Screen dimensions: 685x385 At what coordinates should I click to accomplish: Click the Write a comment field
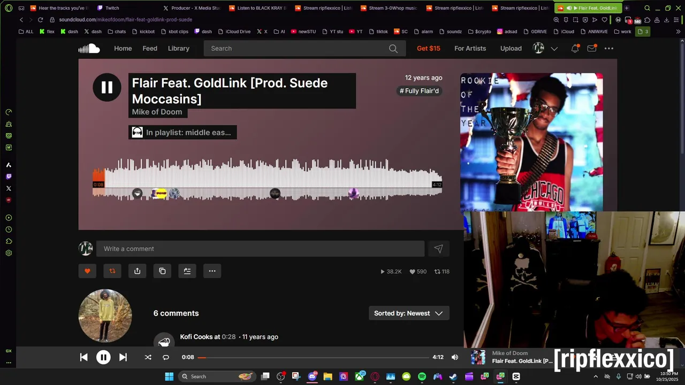(x=261, y=249)
